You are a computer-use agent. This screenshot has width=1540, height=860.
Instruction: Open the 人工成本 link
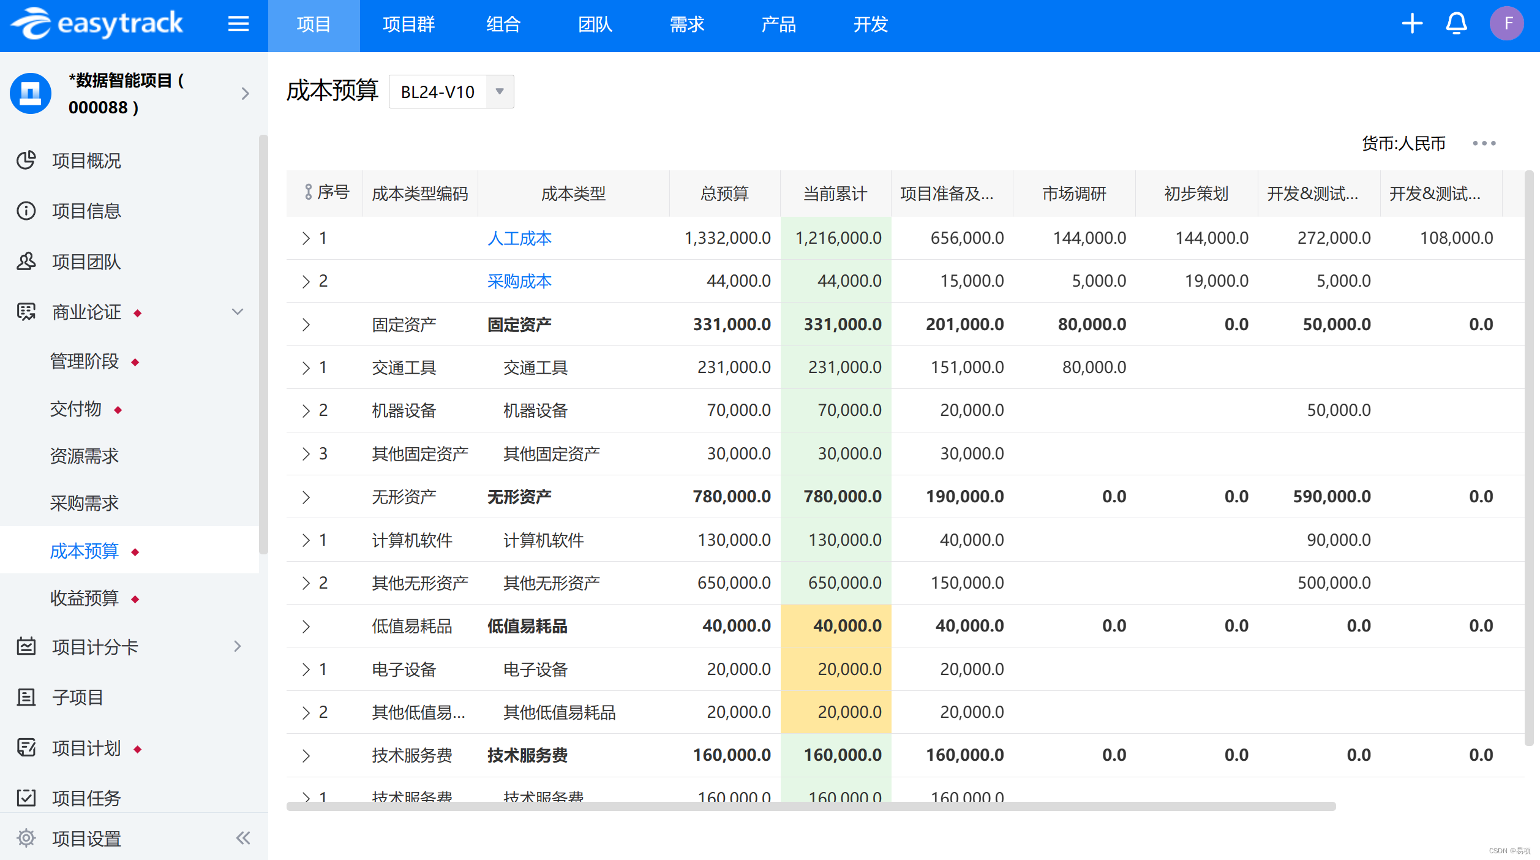pos(519,238)
